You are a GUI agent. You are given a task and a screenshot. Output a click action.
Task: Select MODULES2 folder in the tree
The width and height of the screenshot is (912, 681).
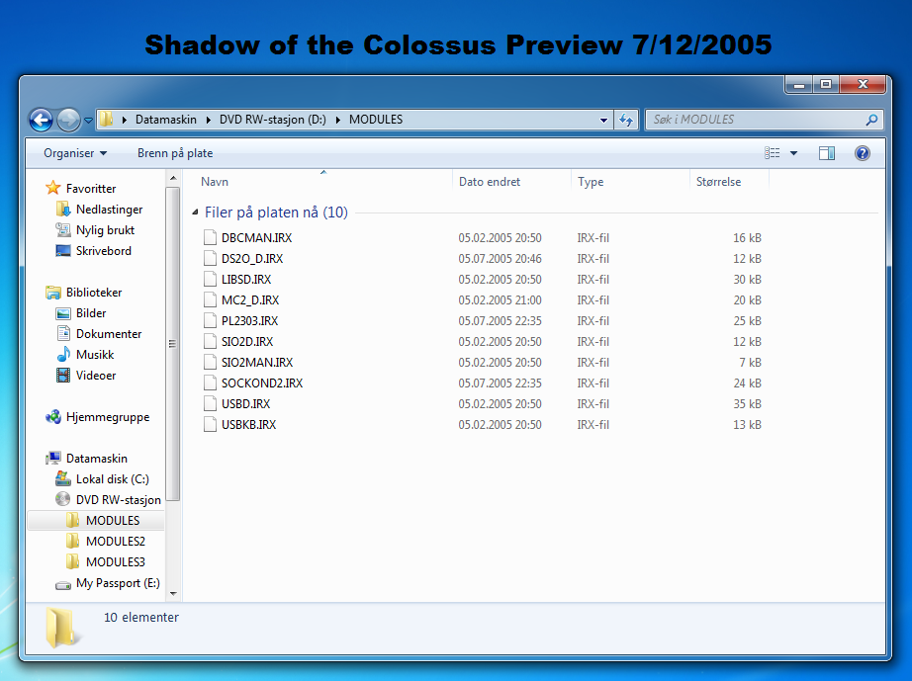tap(115, 542)
